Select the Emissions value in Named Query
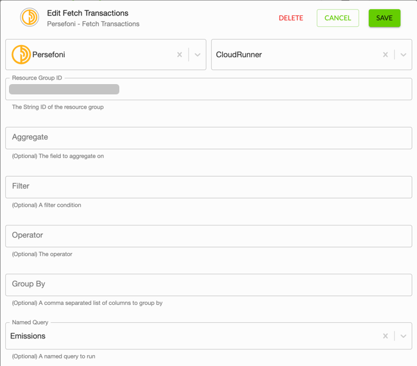The width and height of the screenshot is (417, 366). point(28,336)
